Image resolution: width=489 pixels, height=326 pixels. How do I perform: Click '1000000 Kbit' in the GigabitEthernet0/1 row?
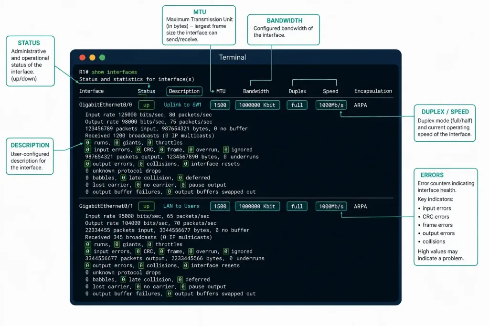pos(257,206)
